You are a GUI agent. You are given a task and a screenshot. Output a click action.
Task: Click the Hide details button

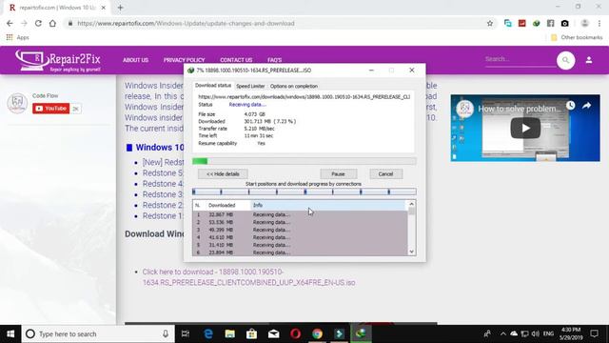[223, 173]
